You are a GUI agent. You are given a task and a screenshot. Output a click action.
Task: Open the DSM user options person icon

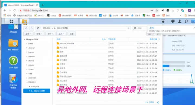tap(180, 21)
